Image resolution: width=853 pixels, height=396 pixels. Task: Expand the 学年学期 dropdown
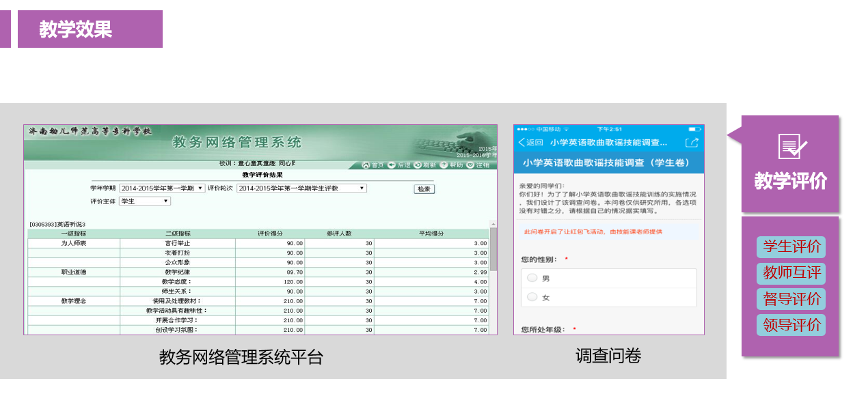pos(162,188)
